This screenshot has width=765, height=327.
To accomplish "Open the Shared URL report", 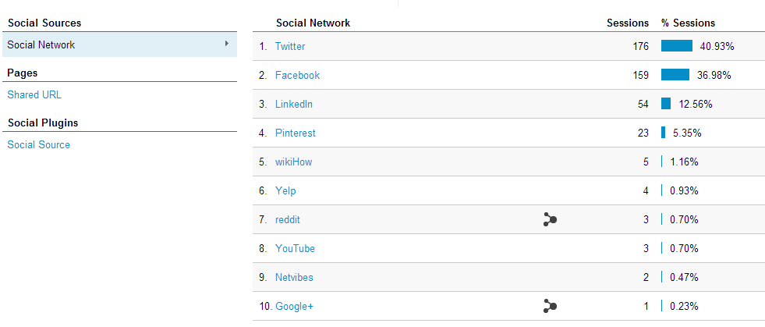I will pyautogui.click(x=34, y=94).
